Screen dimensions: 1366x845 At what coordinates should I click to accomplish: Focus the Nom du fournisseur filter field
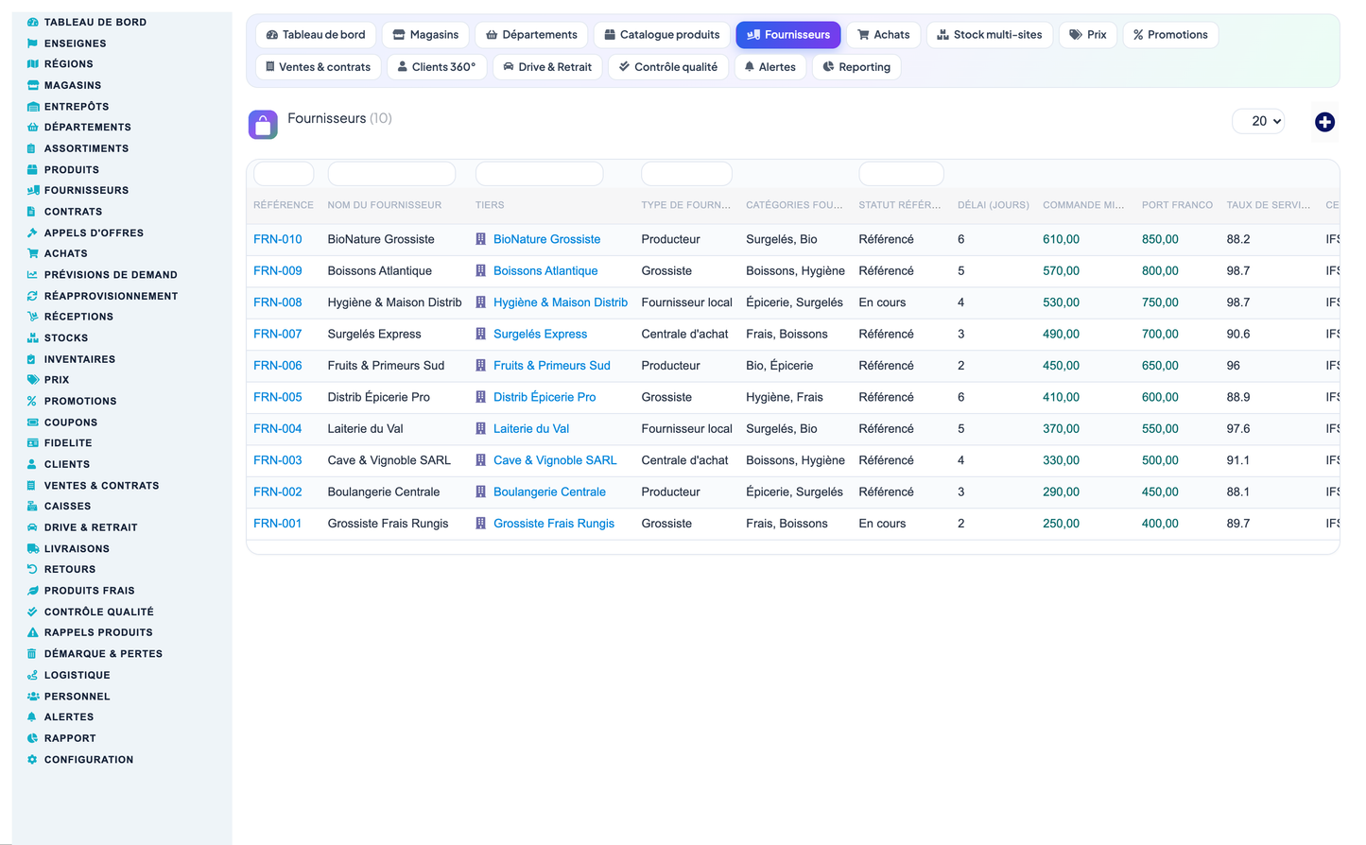391,174
